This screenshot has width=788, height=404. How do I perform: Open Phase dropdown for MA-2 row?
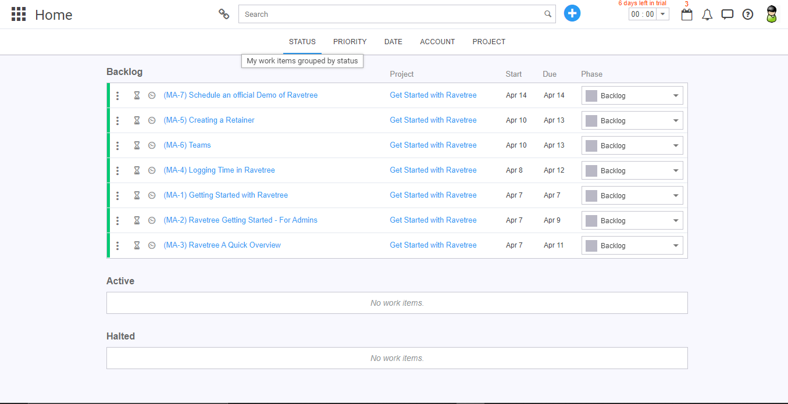(x=632, y=220)
